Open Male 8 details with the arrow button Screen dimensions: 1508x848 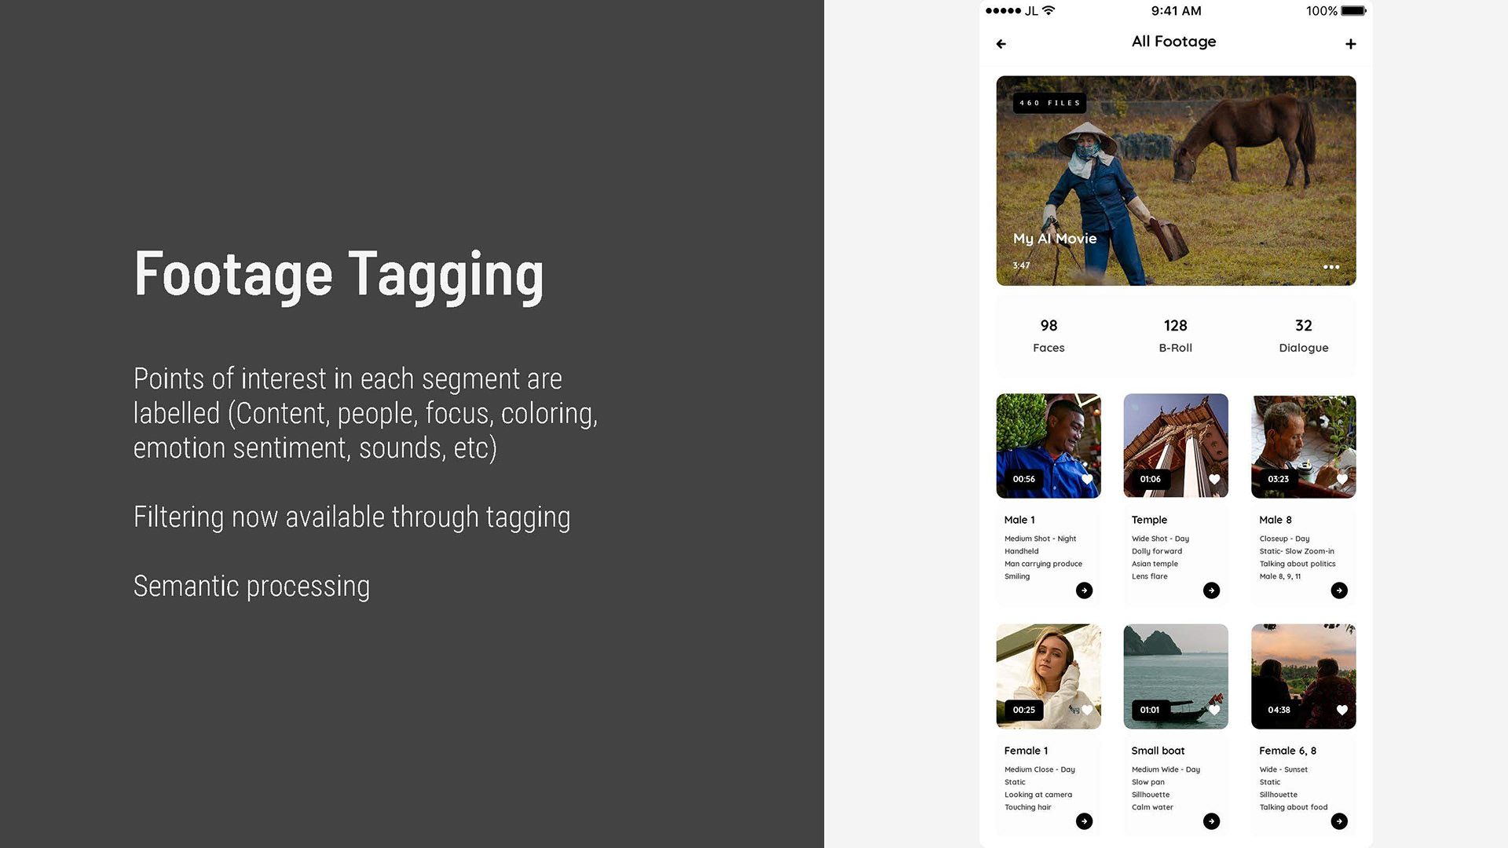(1339, 590)
